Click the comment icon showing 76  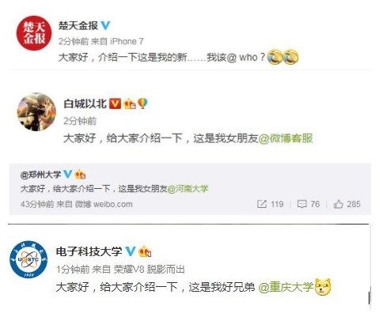[x=301, y=204]
